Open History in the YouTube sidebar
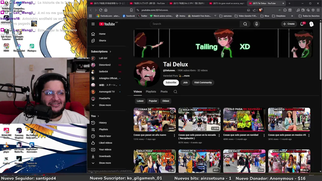The width and height of the screenshot is (322, 181). point(103,123)
